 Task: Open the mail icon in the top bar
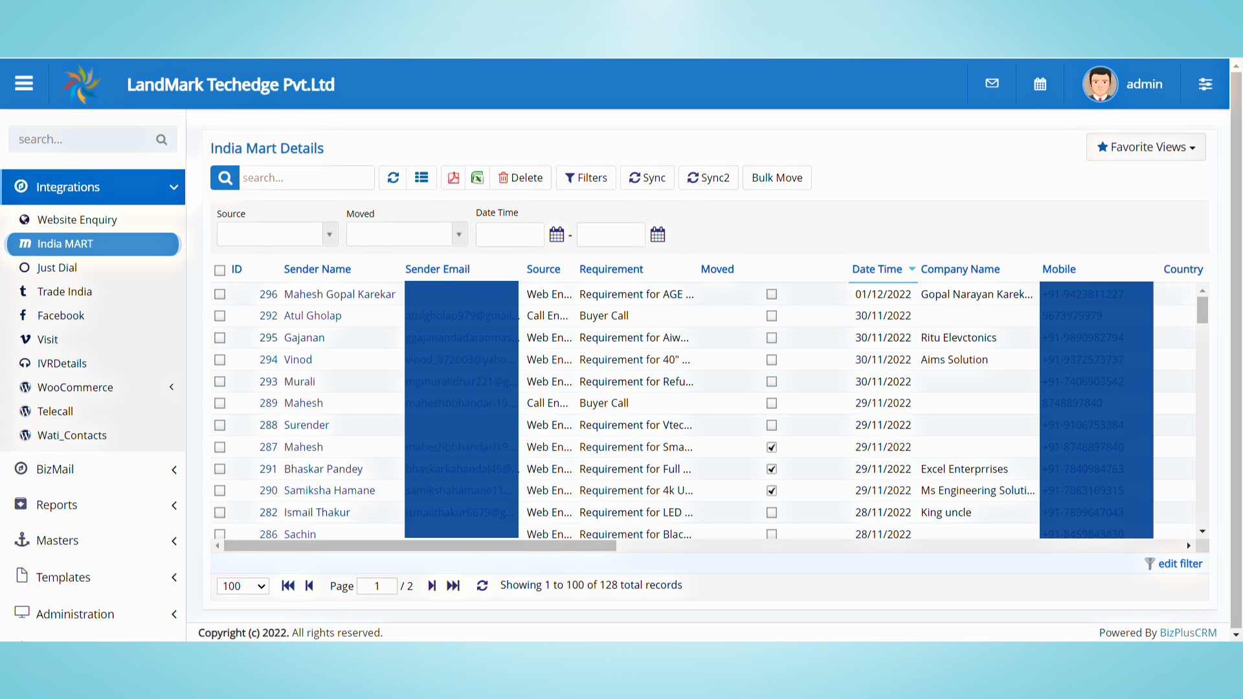point(992,83)
